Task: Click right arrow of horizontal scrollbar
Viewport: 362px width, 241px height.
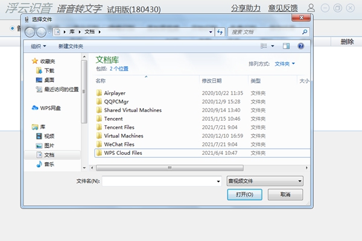Action: [306, 167]
